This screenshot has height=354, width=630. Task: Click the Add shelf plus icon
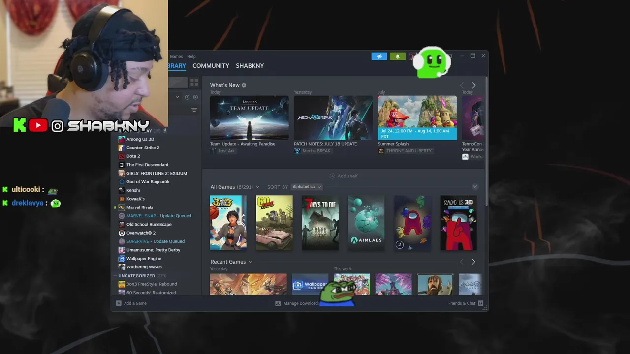(332, 176)
